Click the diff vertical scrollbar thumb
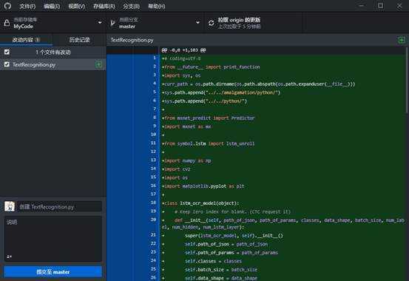Screen dimensions: 409x281 pos(408,80)
